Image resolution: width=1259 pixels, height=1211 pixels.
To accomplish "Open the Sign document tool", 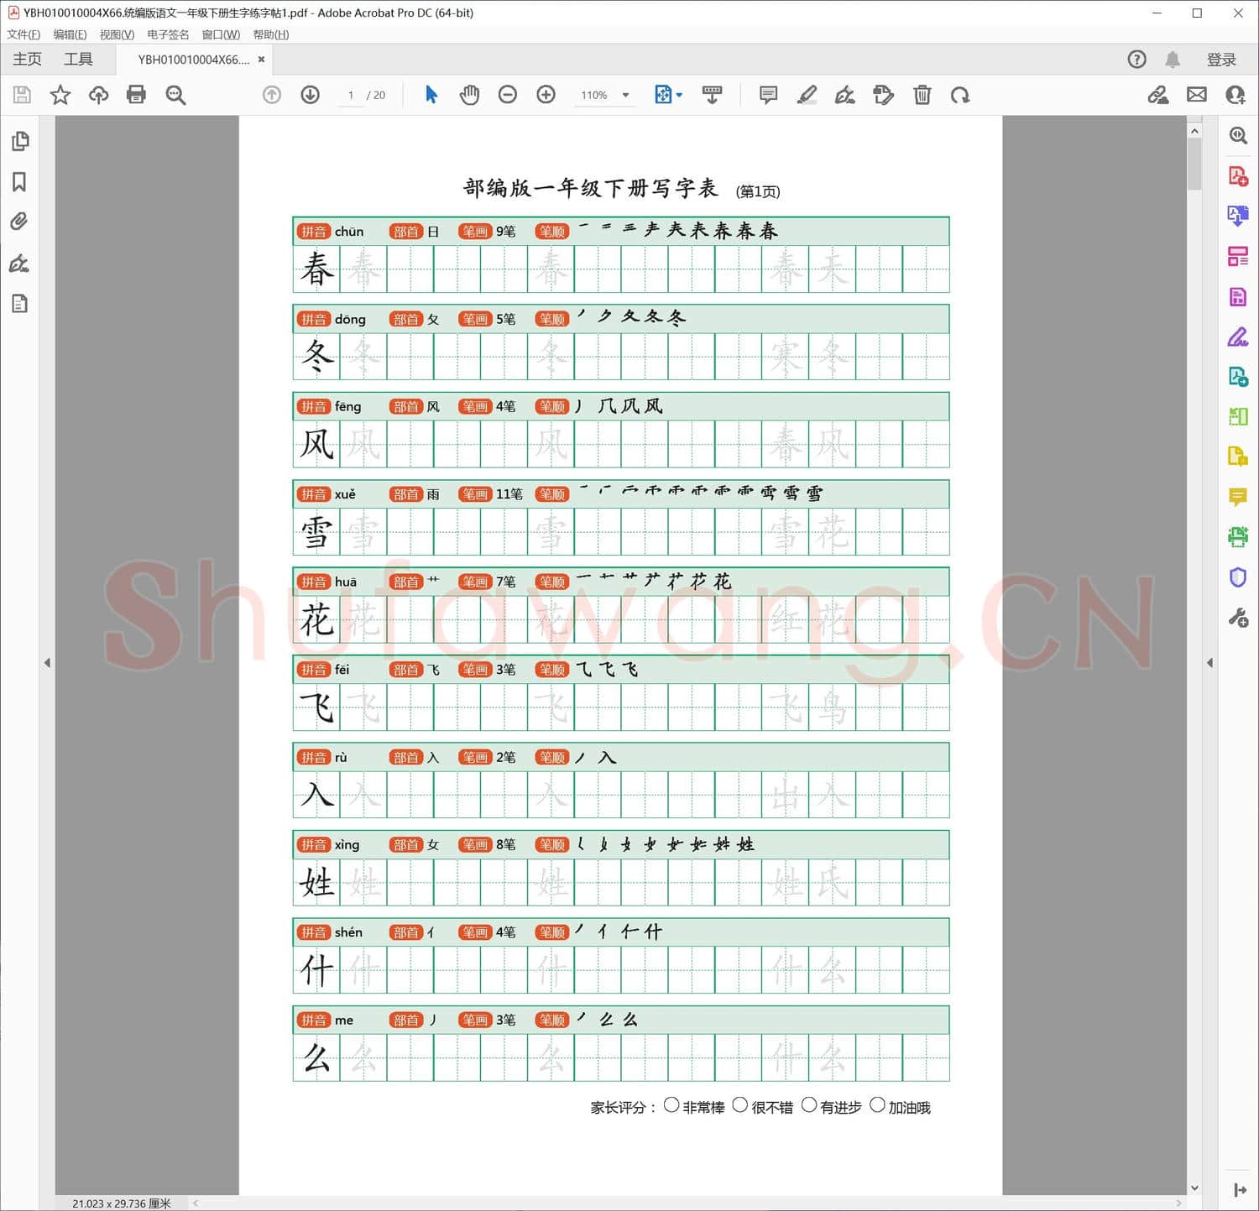I will coord(845,95).
